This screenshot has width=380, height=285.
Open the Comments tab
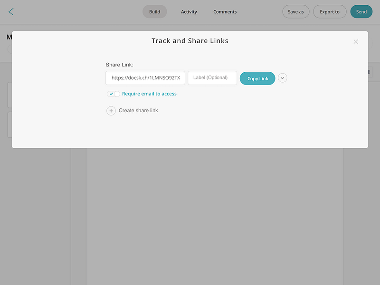click(x=225, y=11)
